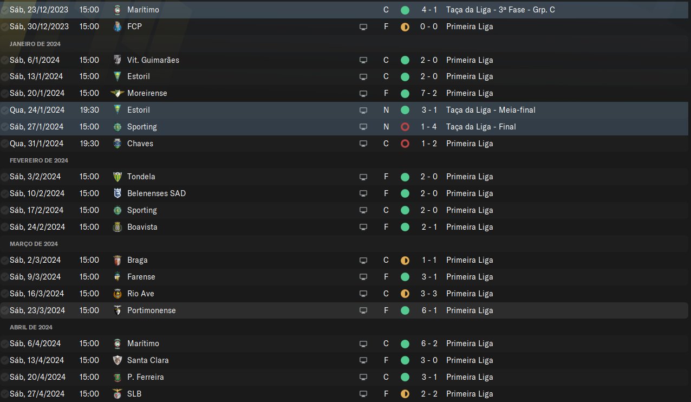Click the red loss indicator on Chaves match

[405, 144]
